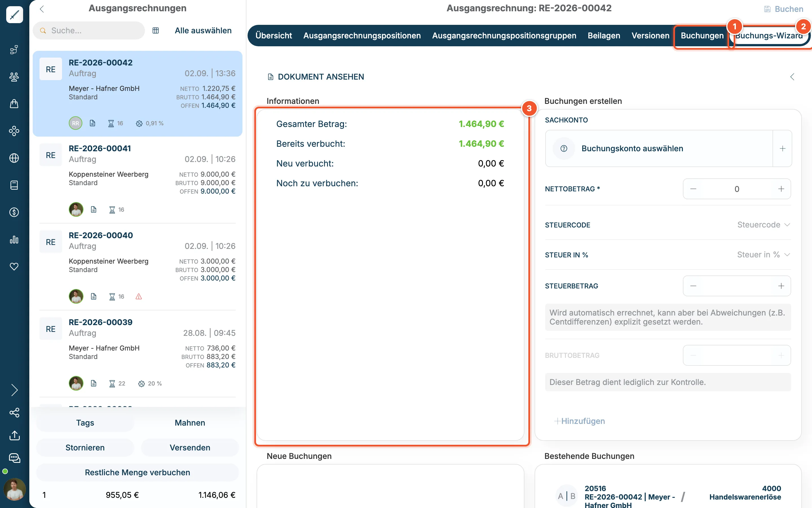The image size is (812, 508).
Task: Decrease Steuerbetrag with minus button
Action: pyautogui.click(x=693, y=286)
